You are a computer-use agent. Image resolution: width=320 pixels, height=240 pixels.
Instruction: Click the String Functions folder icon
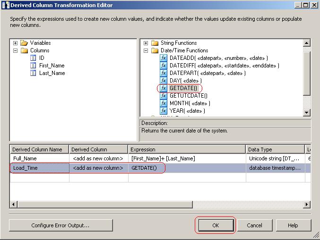pos(155,43)
